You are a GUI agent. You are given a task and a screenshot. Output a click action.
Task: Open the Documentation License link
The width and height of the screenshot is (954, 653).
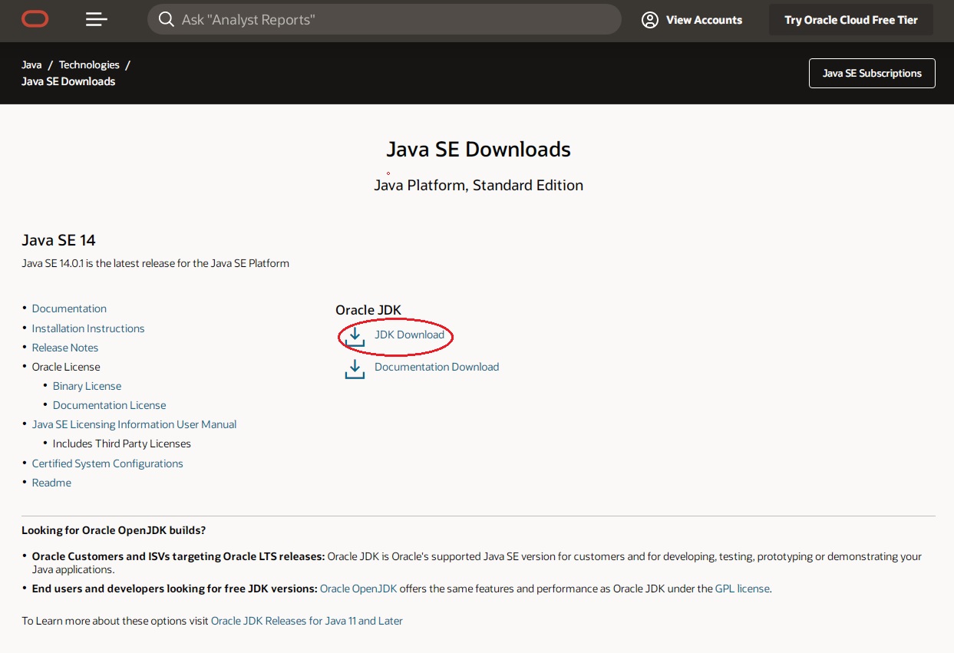click(109, 405)
